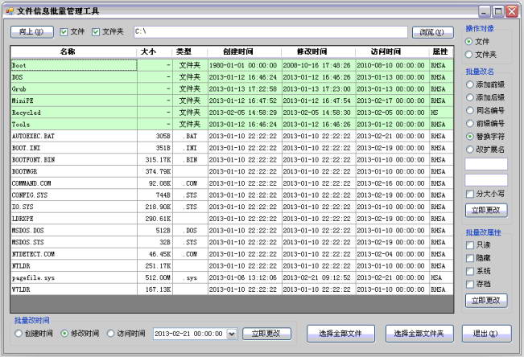Click the 退出(X) button

(x=486, y=334)
